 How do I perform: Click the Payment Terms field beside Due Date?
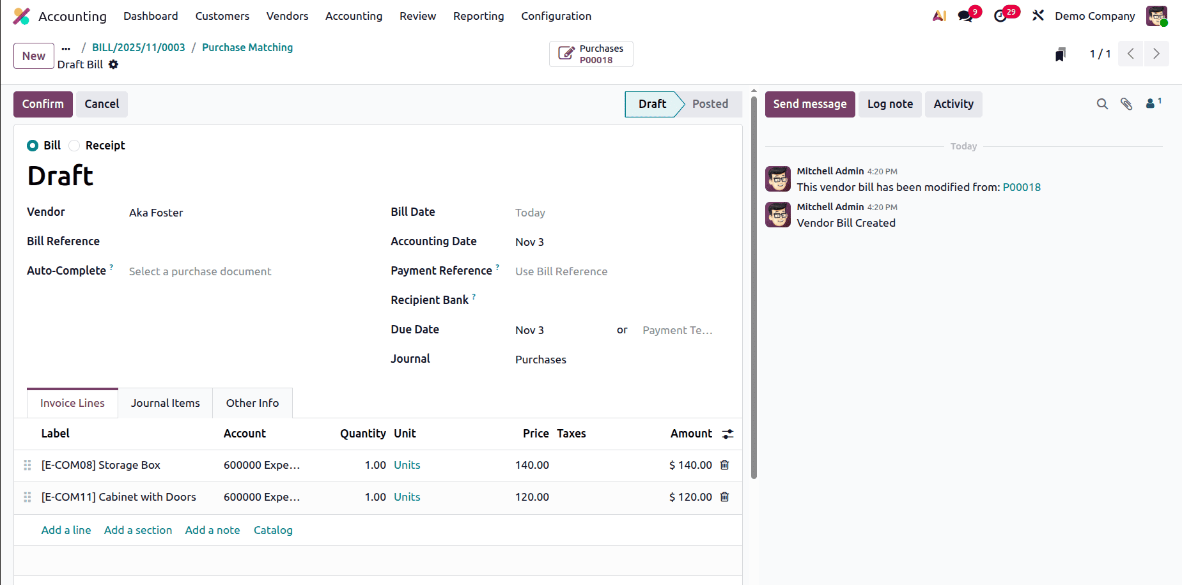tap(677, 330)
